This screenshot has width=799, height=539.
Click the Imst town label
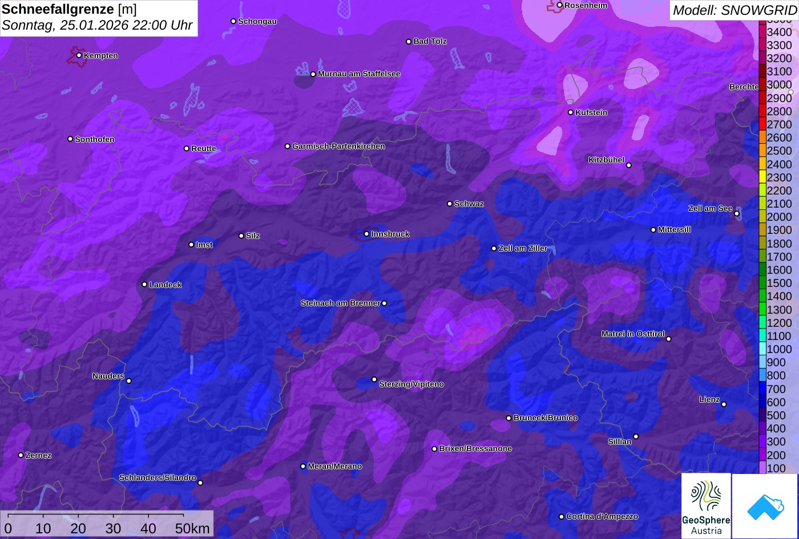pos(204,245)
